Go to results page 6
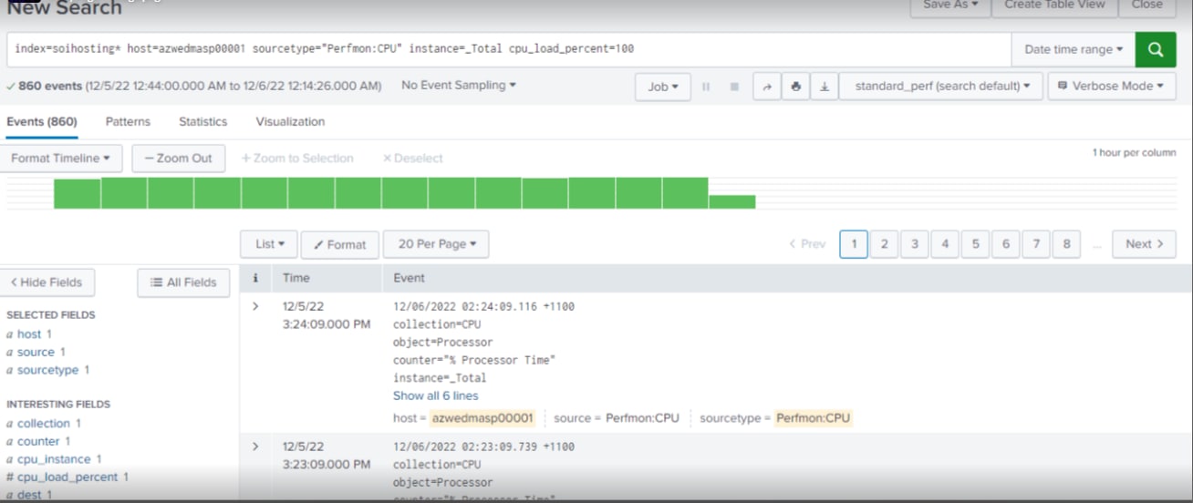The height and width of the screenshot is (503, 1193). tap(1005, 244)
